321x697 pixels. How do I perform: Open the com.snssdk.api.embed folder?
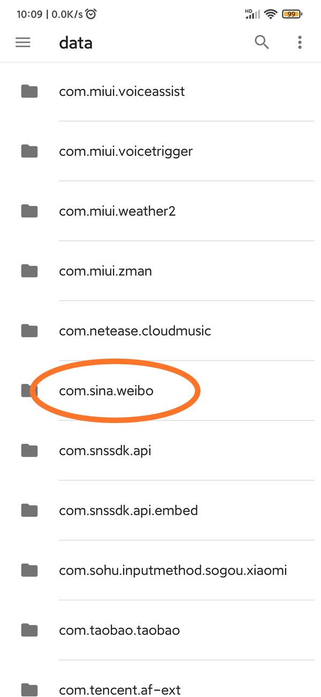[128, 510]
